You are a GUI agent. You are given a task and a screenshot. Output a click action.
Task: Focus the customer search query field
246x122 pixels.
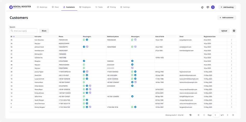coord(25,31)
